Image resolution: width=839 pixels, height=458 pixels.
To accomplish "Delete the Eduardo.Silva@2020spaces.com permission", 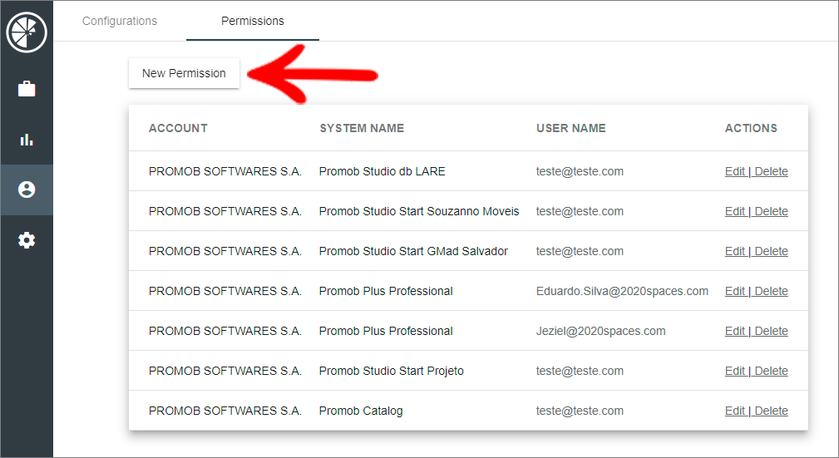I will coord(771,291).
